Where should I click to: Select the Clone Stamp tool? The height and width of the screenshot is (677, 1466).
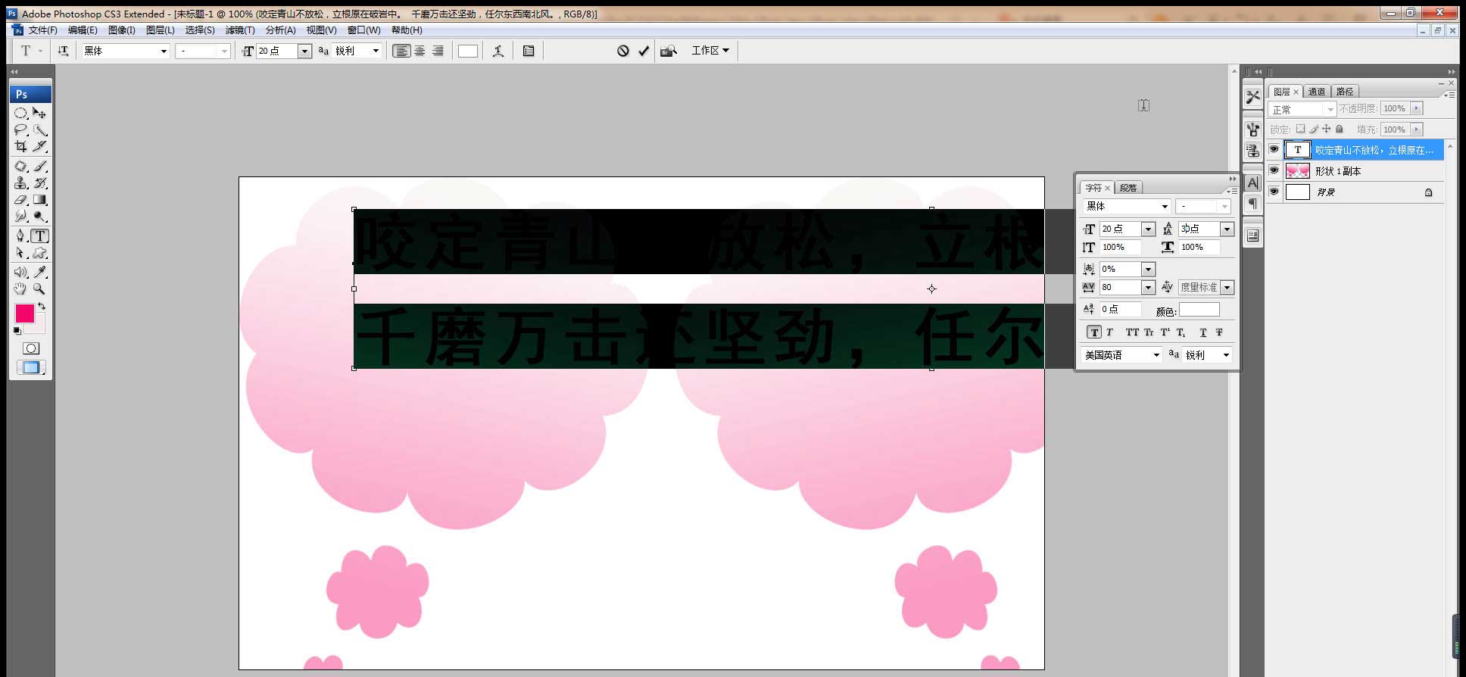coord(20,183)
